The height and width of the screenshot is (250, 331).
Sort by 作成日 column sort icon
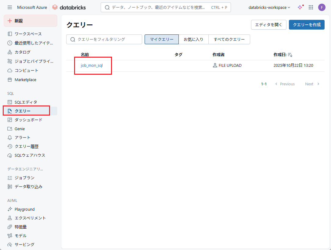(x=290, y=55)
